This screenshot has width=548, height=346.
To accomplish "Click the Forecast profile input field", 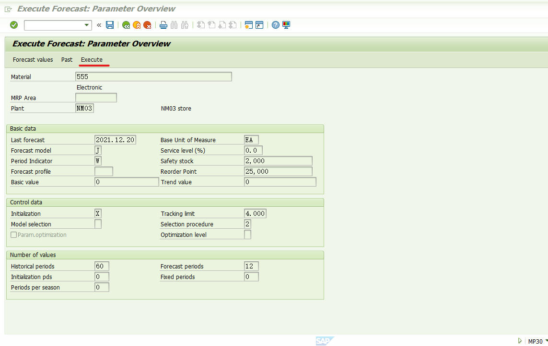I will pos(104,171).
